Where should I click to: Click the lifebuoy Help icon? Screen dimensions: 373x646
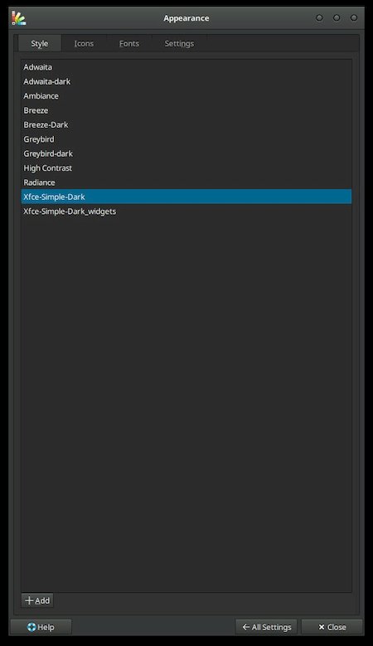[31, 627]
